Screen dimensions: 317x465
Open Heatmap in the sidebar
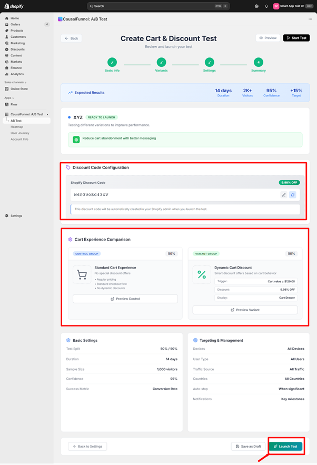tap(17, 127)
